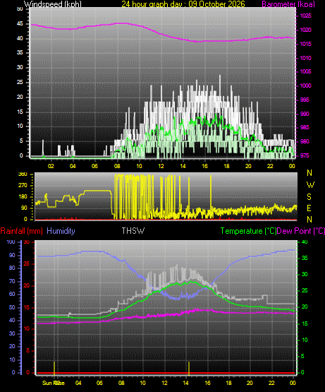The height and width of the screenshot is (392, 325).
Task: Click the yellow marker line near hour 14
Action: 189,368
